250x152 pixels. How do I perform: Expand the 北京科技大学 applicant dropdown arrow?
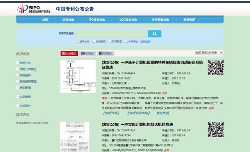[x=128, y=83]
